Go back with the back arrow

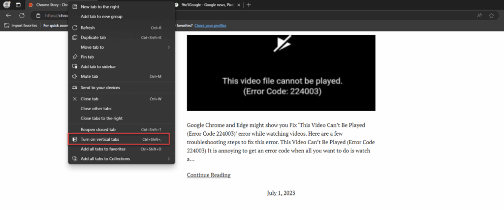click(8, 15)
